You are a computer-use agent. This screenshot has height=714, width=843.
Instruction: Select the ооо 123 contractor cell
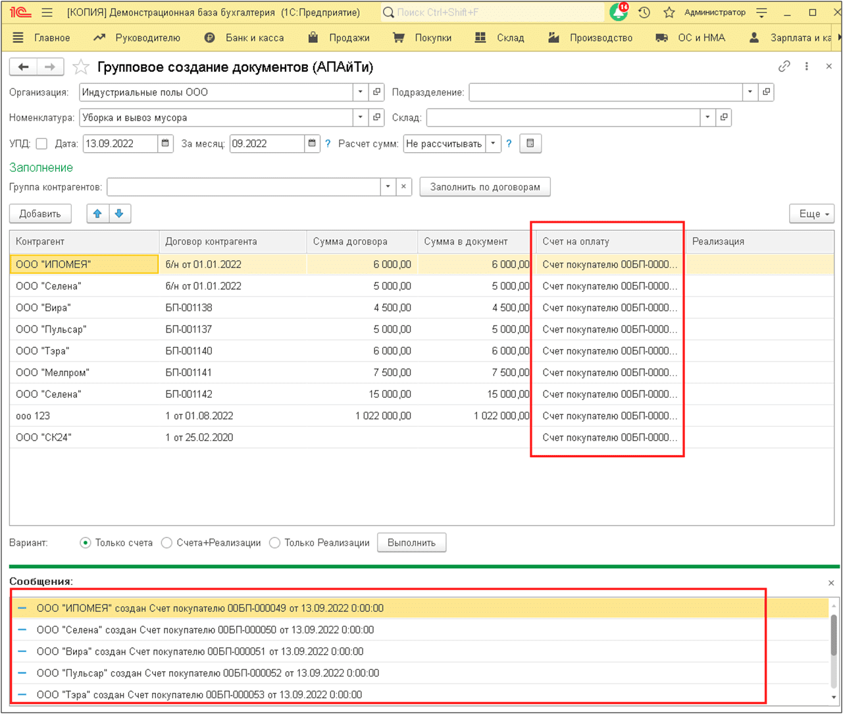[x=84, y=416]
